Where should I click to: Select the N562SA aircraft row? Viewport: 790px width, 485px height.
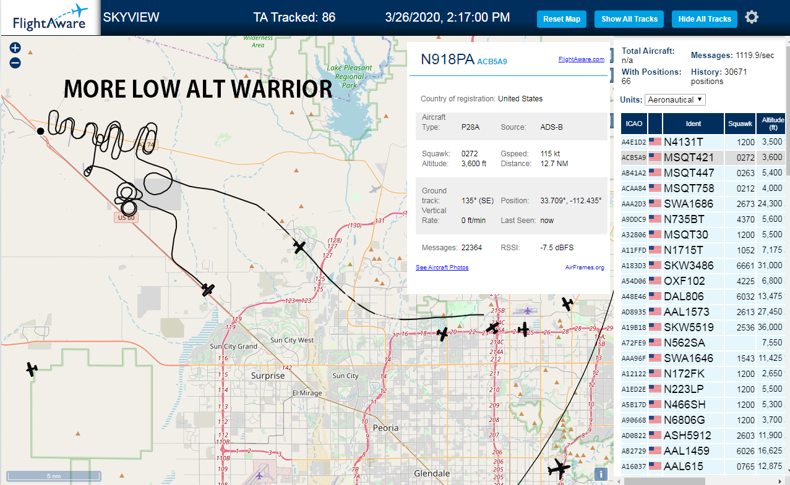[x=703, y=343]
